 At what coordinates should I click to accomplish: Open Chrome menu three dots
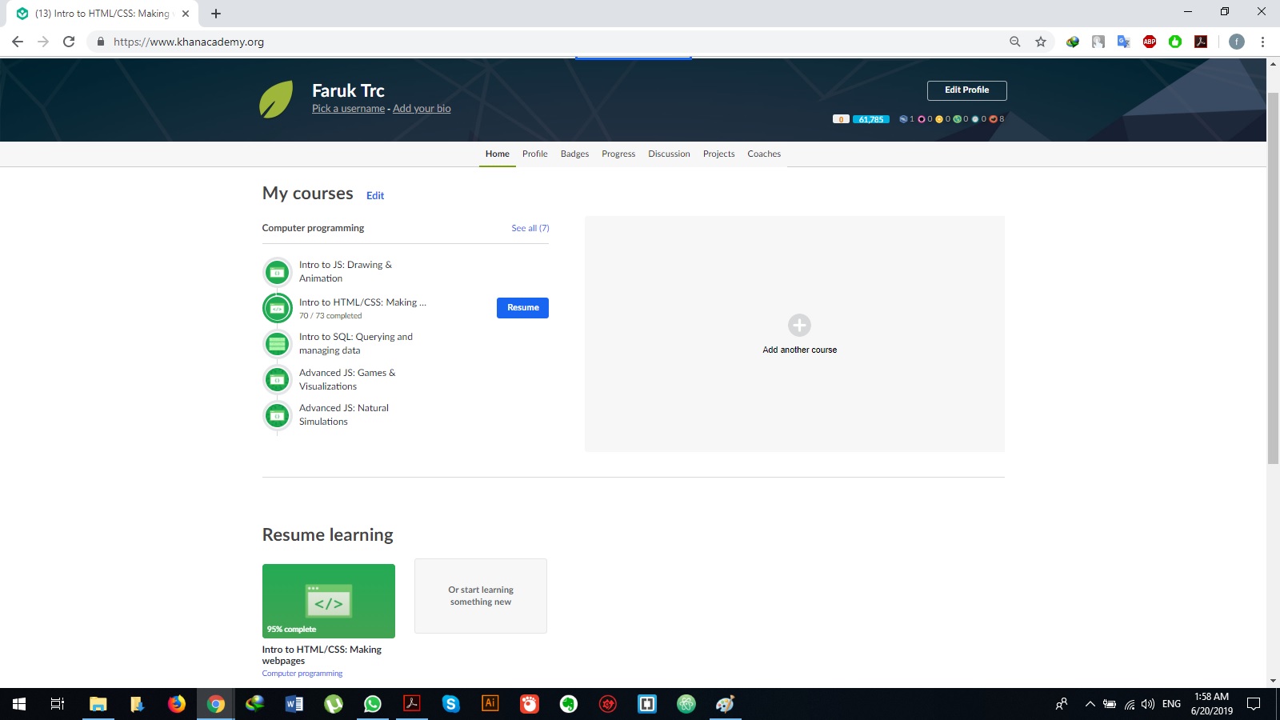pyautogui.click(x=1262, y=42)
